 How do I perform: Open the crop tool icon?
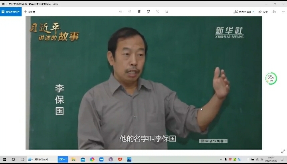click(x=166, y=12)
